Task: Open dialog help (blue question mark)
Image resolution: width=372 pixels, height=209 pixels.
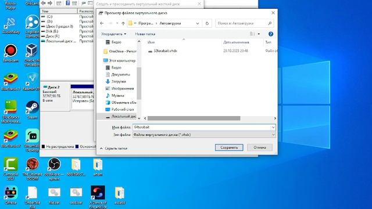Action: [271, 34]
